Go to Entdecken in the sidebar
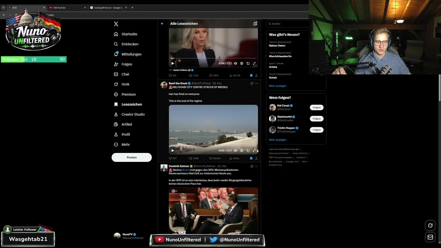Viewport: 441px width, 248px height. tap(126, 44)
